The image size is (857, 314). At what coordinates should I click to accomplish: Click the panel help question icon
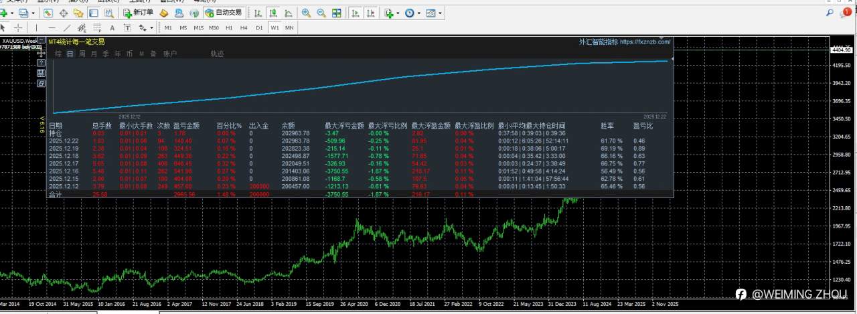42,62
